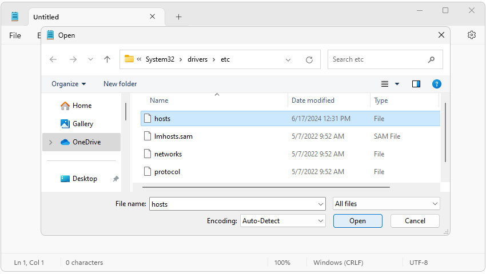Toggle the preview pane icon
Image resolution: width=486 pixels, height=274 pixels.
tap(416, 84)
